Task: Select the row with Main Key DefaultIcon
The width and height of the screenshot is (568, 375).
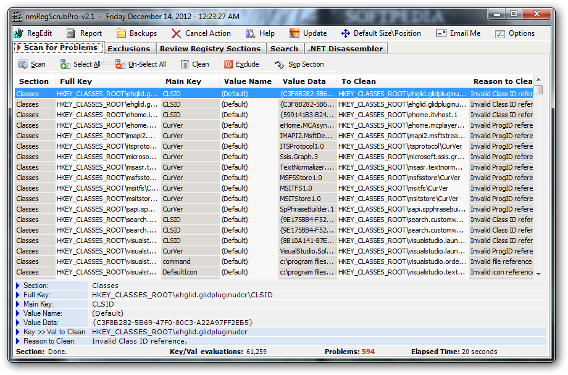Action: [274, 272]
